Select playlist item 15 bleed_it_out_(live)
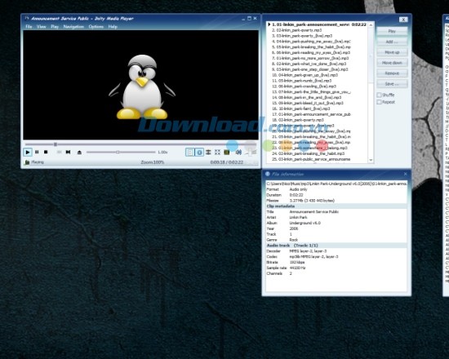Viewport: 449px width, 359px height. [317, 103]
